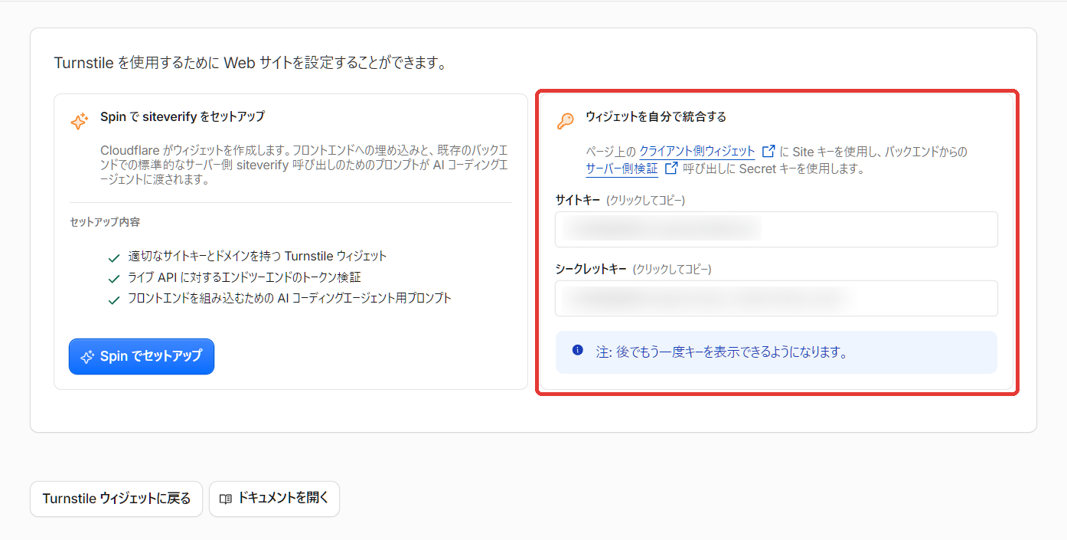1067x540 pixels.
Task: Click Turnstile ウィジェットに戻る button
Action: [116, 499]
